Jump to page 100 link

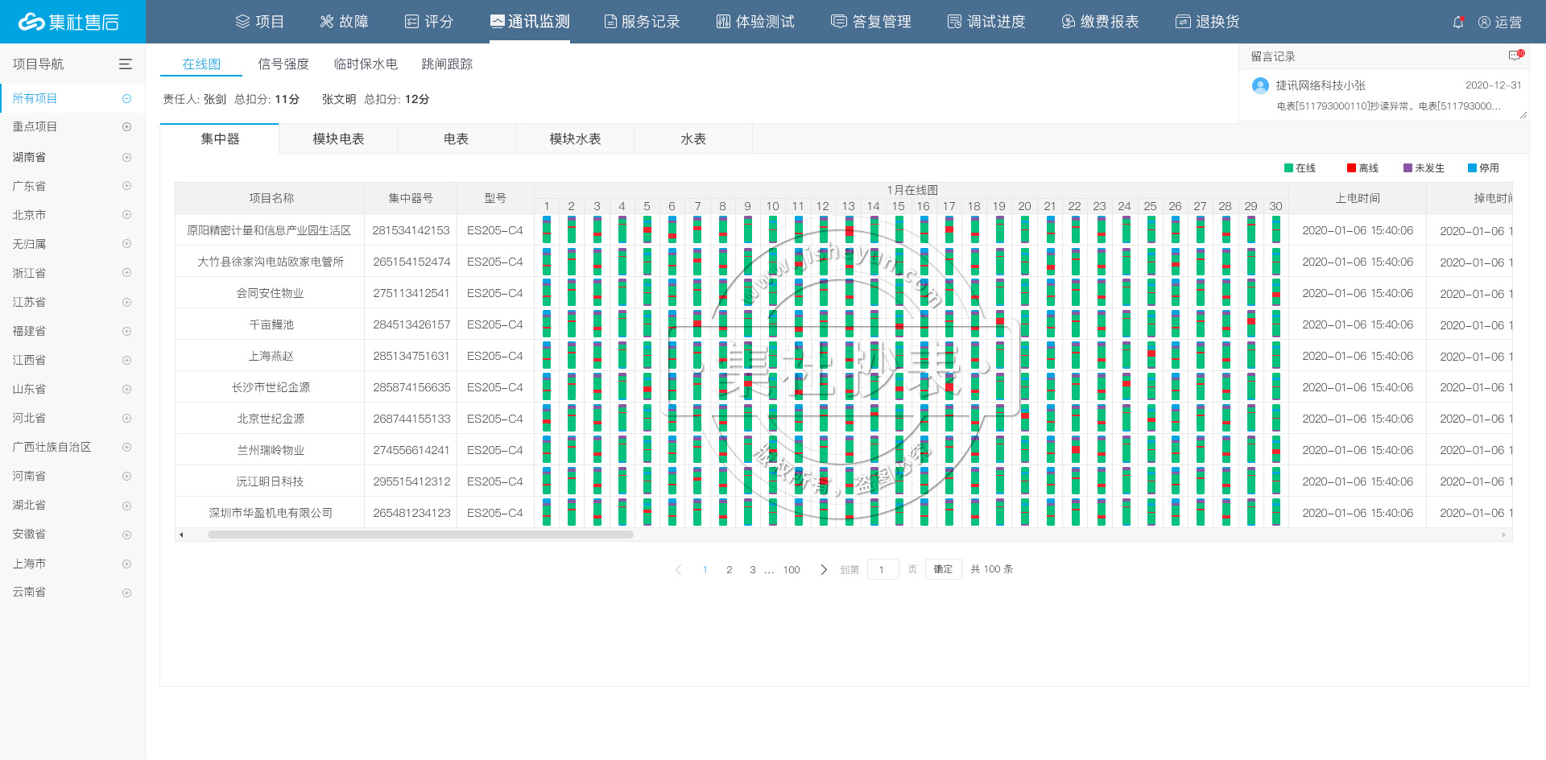(792, 570)
